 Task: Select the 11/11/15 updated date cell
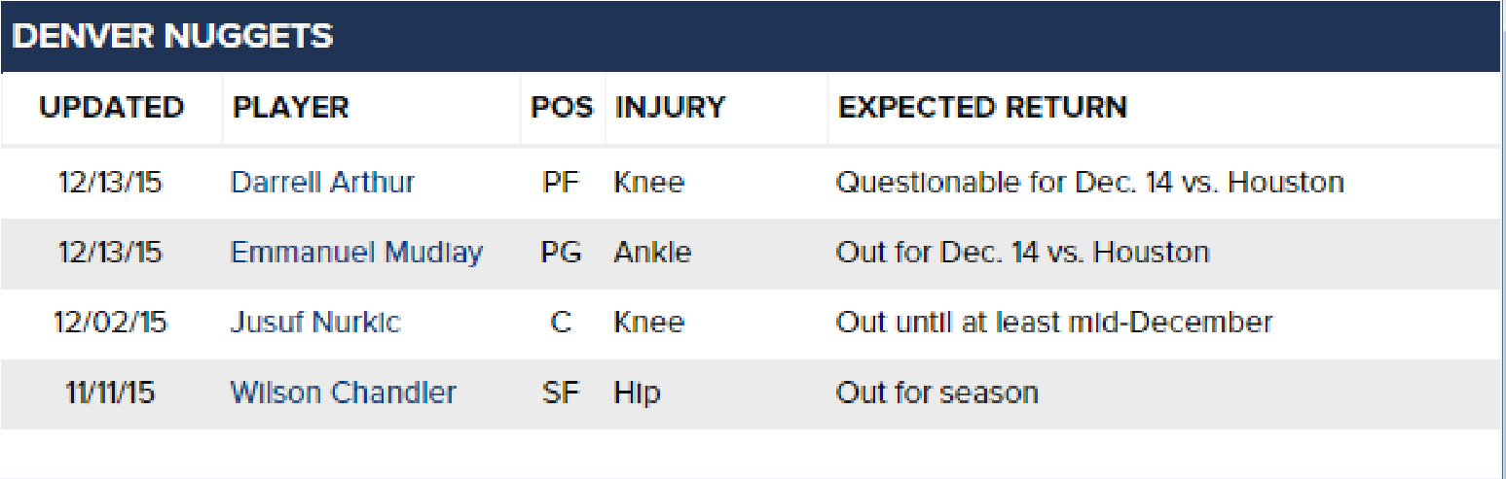point(110,393)
